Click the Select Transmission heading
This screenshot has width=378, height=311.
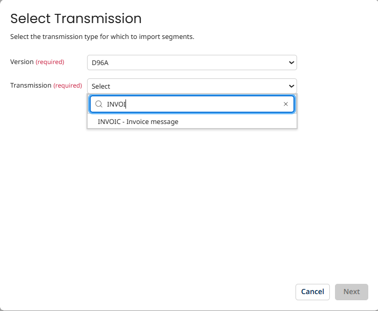[76, 19]
